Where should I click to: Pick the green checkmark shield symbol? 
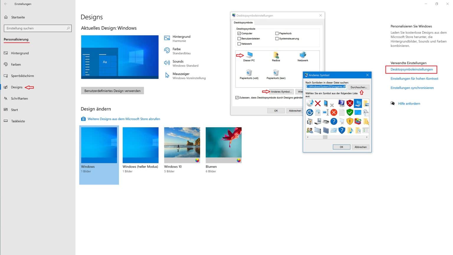(x=350, y=112)
